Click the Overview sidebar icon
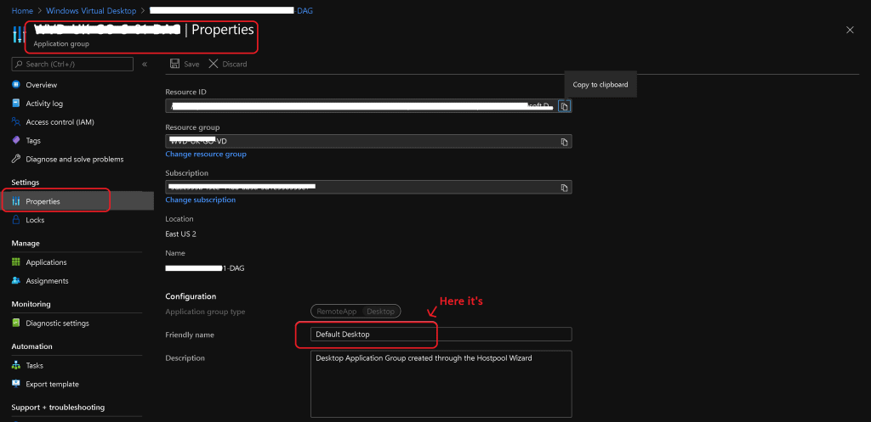This screenshot has width=871, height=422. tap(16, 85)
